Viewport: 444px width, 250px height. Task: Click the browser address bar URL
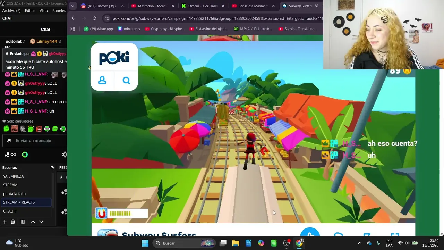pos(217,18)
